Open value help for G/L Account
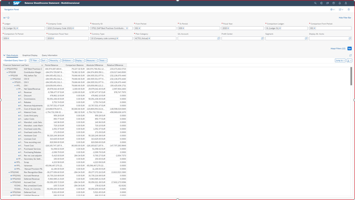This screenshot has height=200, width=355. (218, 38)
